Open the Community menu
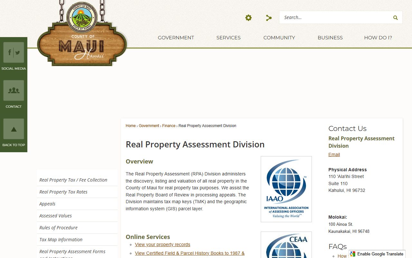Image resolution: width=412 pixels, height=258 pixels. pos(279,38)
